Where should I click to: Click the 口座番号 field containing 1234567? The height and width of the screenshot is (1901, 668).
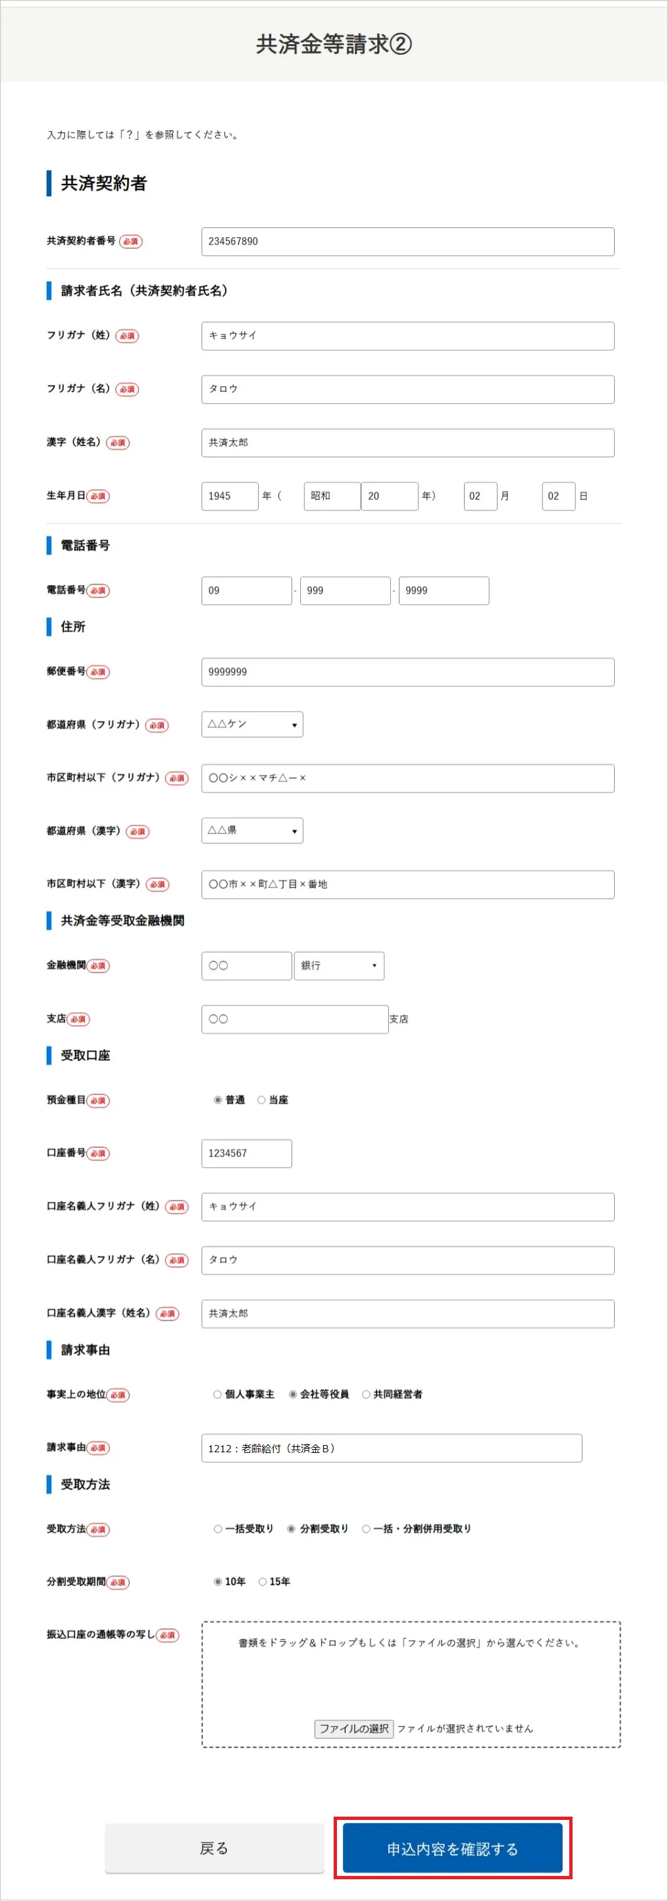tap(246, 1153)
